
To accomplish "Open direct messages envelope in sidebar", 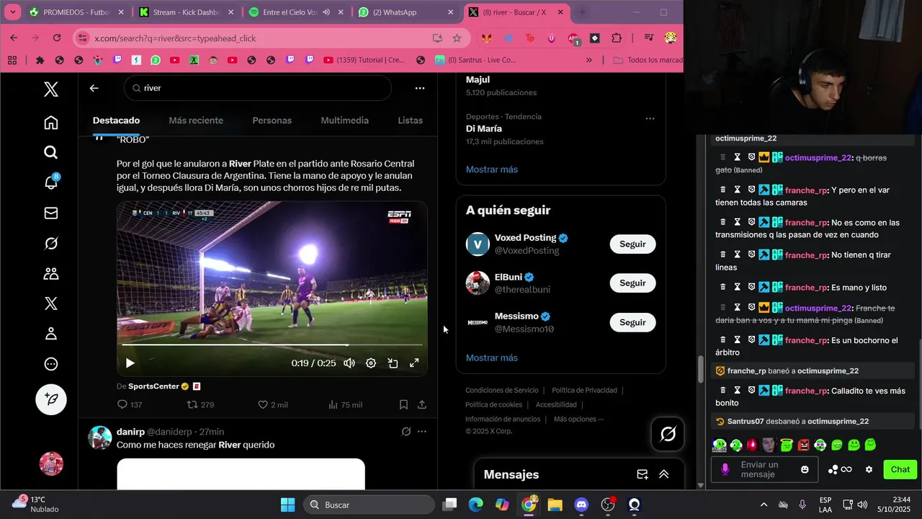I will pyautogui.click(x=50, y=213).
